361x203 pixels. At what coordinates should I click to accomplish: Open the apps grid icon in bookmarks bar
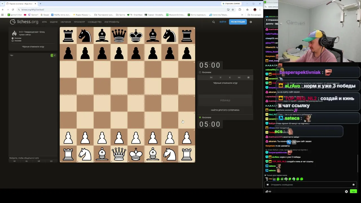[x=3, y=15]
